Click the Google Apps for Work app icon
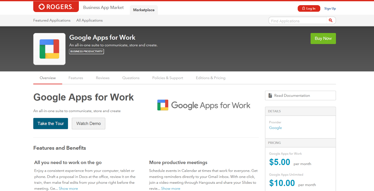Screen dimensions: 374x191 pos(49,49)
